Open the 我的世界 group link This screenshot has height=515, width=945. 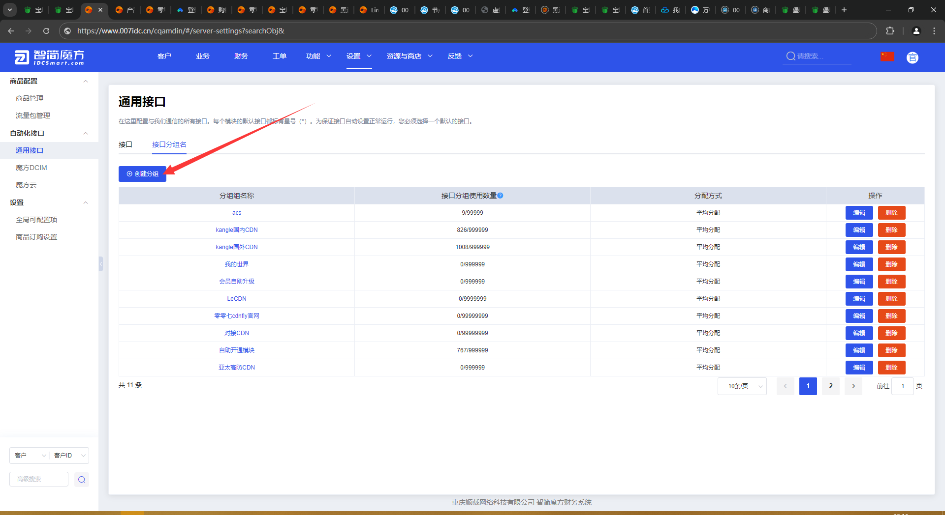pyautogui.click(x=237, y=264)
